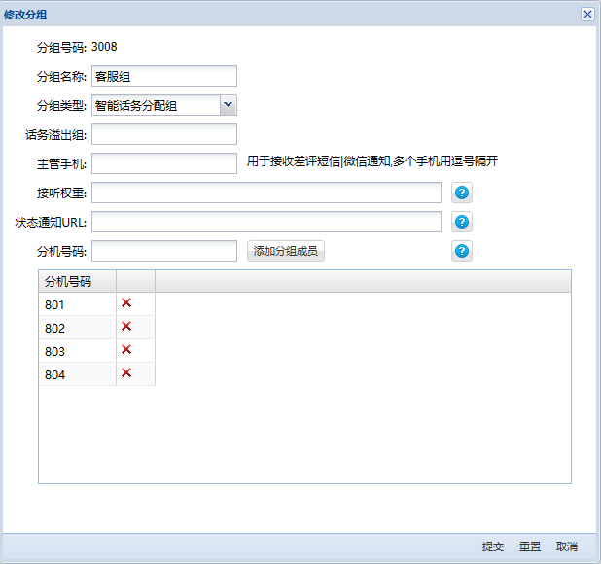View help icon next to 添加分组成员
Screen dimensions: 601x564
click(462, 251)
